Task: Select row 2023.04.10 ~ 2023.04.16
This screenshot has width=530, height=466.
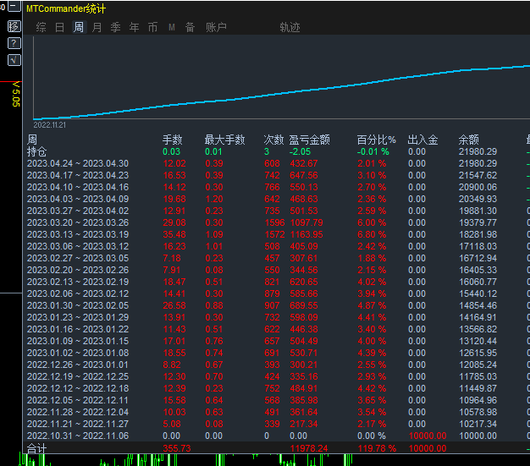Action: coord(276,187)
